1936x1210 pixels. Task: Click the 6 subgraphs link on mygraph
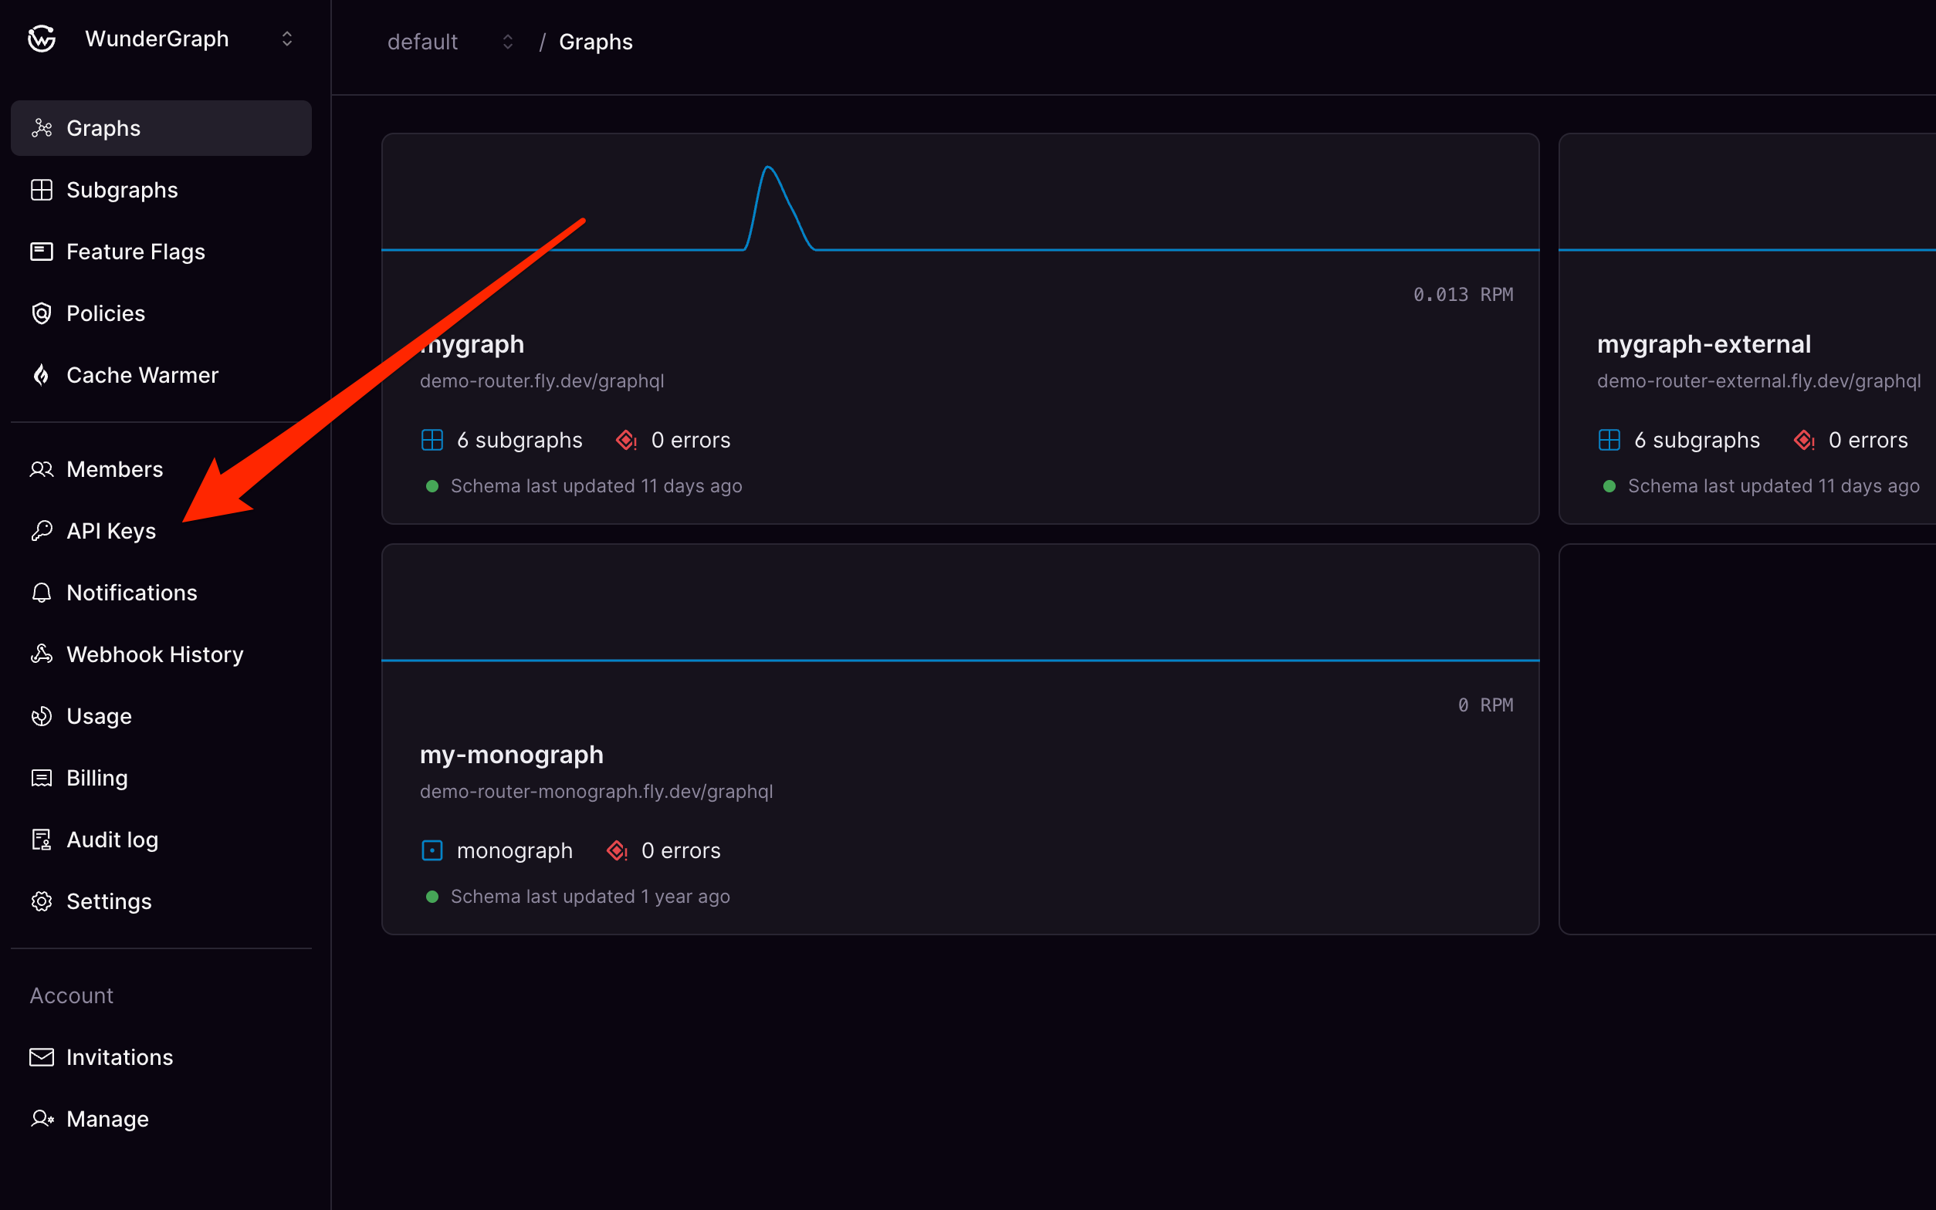tap(519, 439)
